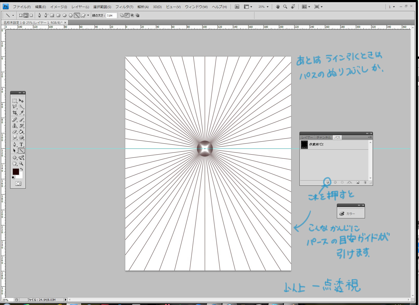Image resolution: width=419 pixels, height=305 pixels.
Task: Swap foreground and background colors
Action: [x=22, y=169]
